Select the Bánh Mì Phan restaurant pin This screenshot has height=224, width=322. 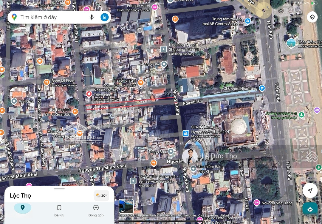coord(47,82)
